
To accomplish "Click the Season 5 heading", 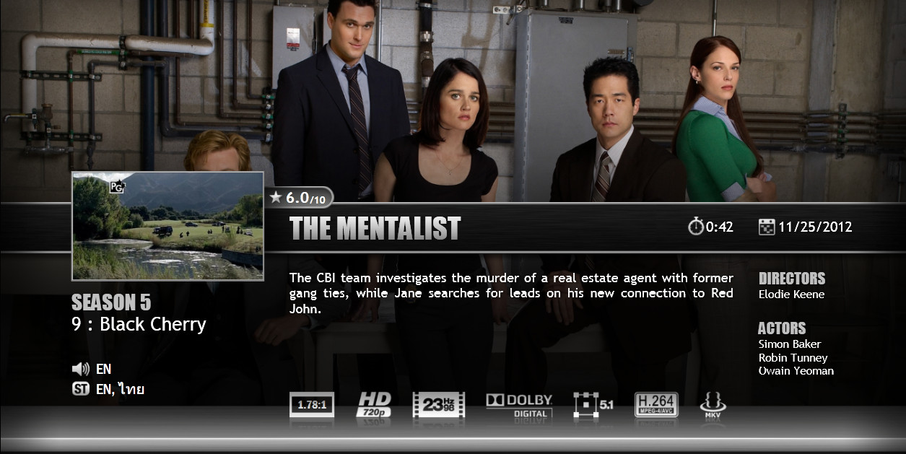I will (x=111, y=302).
